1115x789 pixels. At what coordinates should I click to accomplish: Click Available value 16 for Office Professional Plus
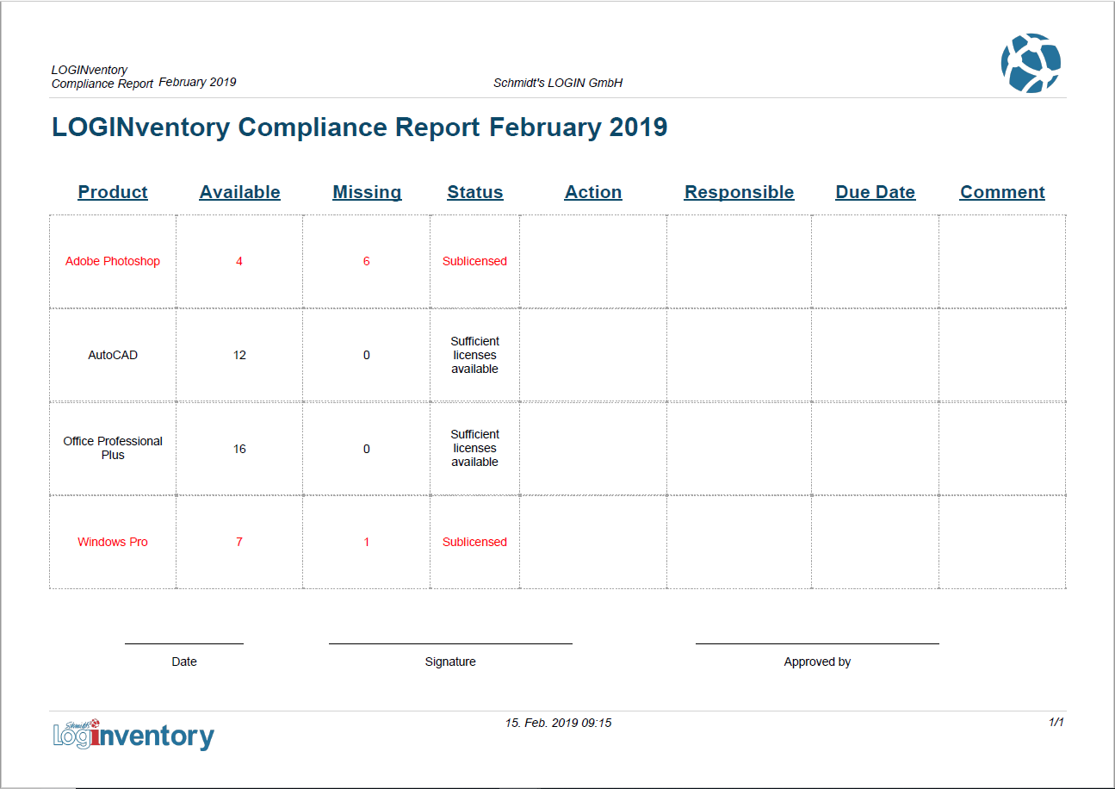point(239,449)
